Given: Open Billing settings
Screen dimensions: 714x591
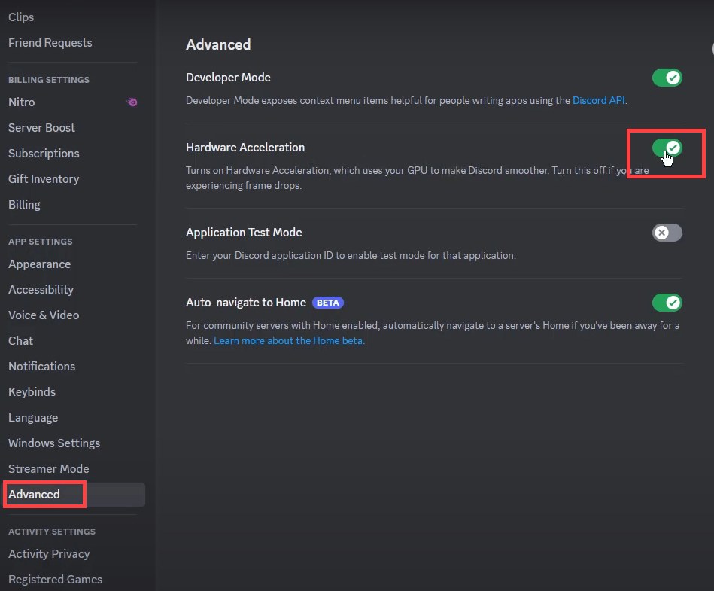Looking at the screenshot, I should [x=24, y=204].
